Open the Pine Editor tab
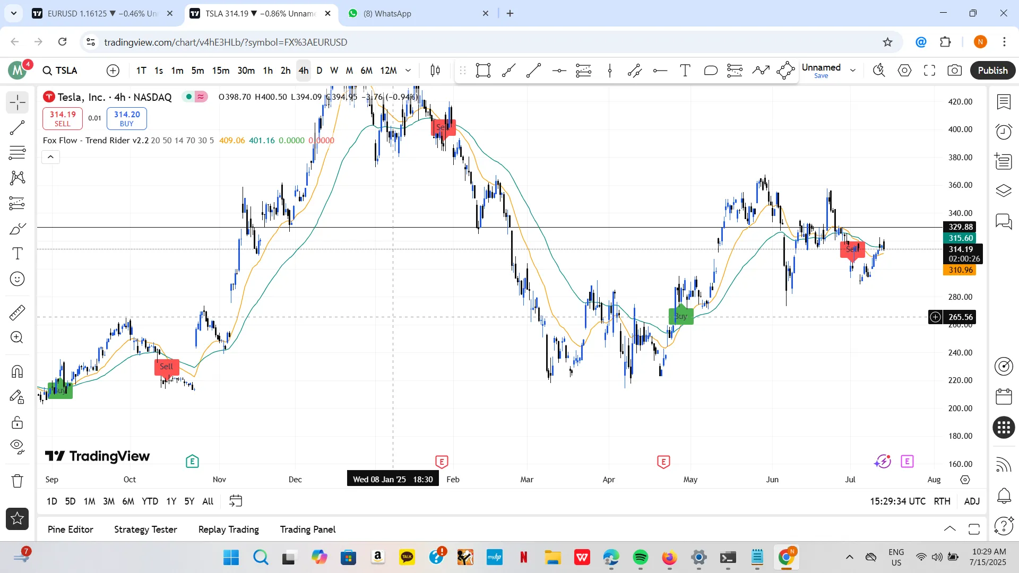Screen dimensions: 1019x573 [x=70, y=529]
